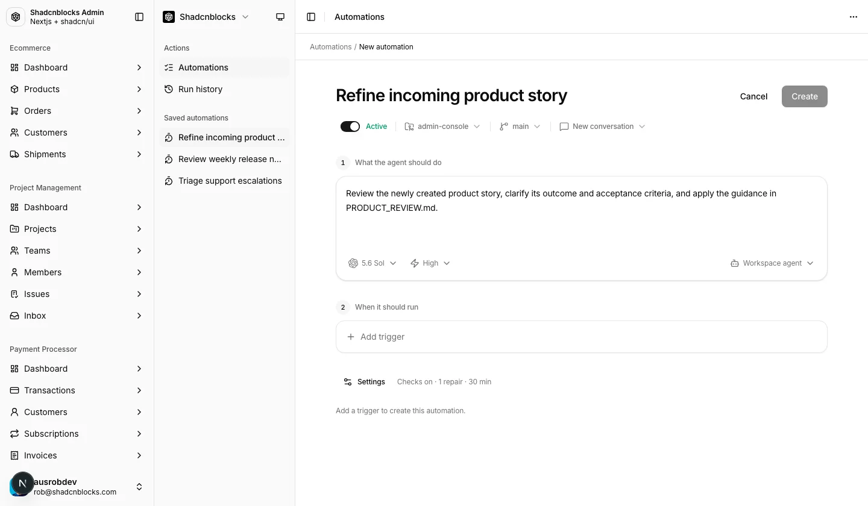Click the Inbox tray icon
The image size is (868, 506).
[x=14, y=316]
